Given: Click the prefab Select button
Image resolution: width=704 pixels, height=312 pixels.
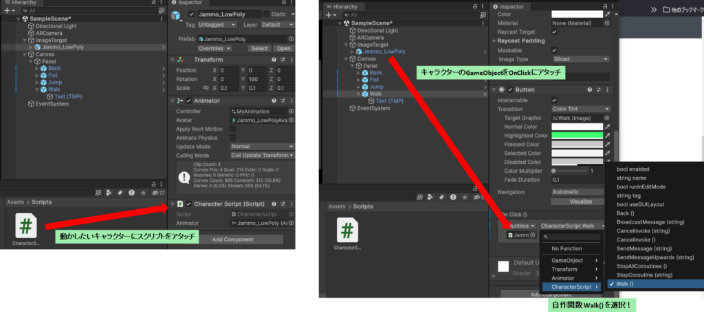Looking at the screenshot, I should click(258, 49).
